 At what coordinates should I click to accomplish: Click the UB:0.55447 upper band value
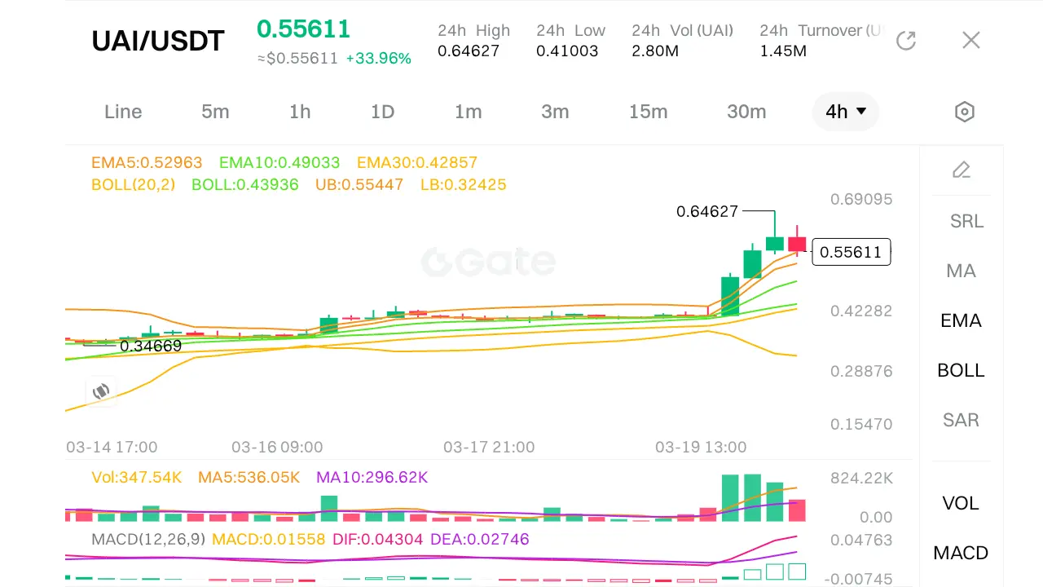point(359,184)
